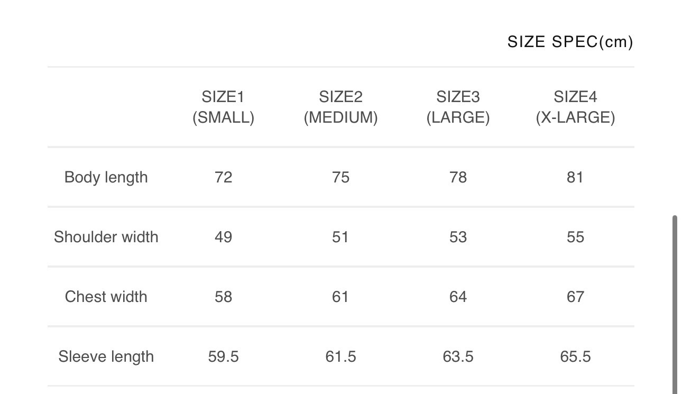Select the X-Large body length value 81
682x394 pixels.
[575, 177]
